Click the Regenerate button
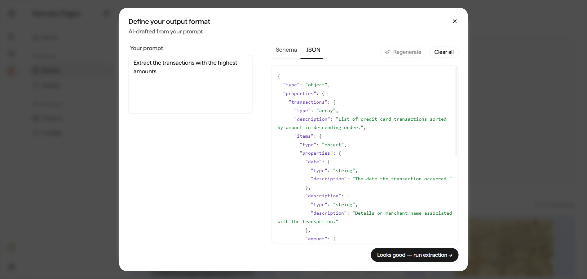Viewport: 587px width, 279px height. click(x=403, y=52)
